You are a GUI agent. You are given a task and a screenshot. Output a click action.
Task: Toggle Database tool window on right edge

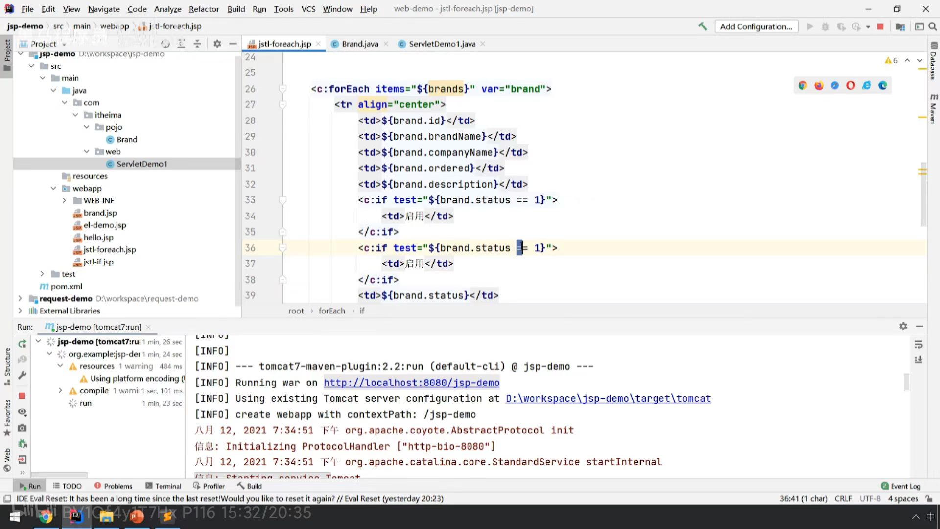[x=933, y=61]
